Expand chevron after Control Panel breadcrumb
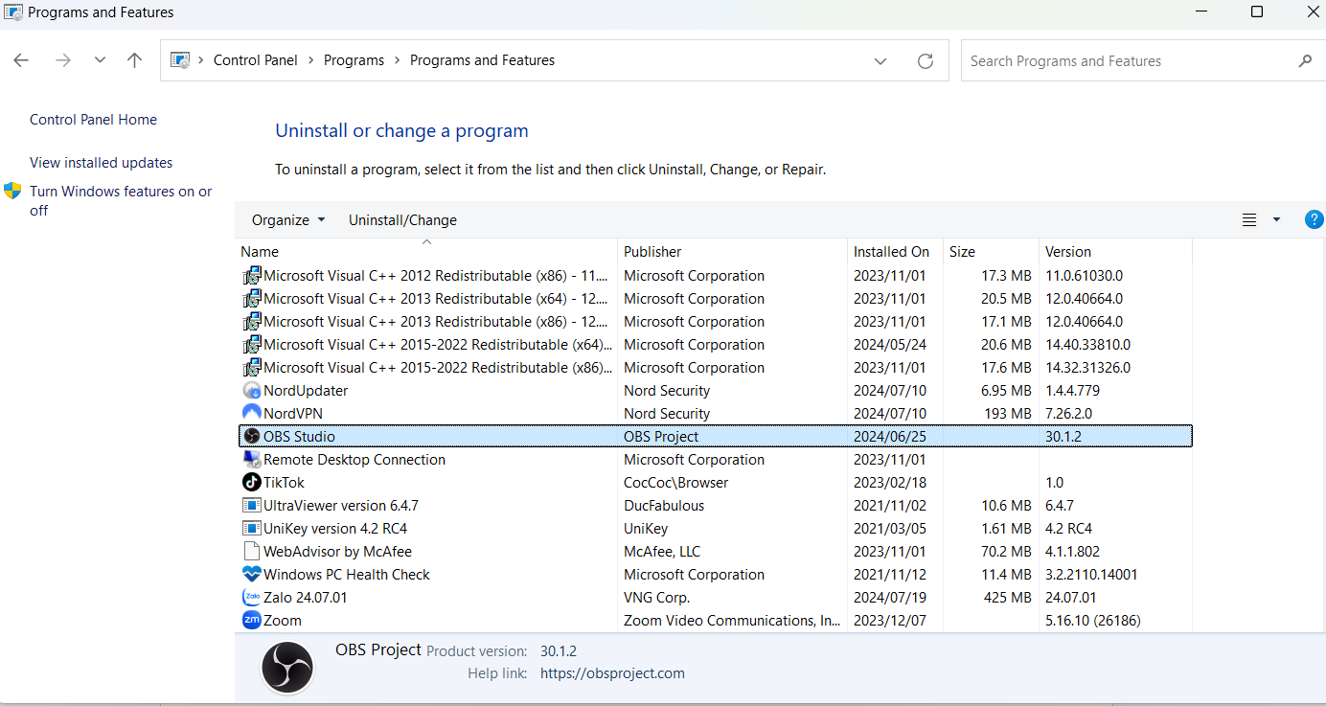1326x706 pixels. 310,60
